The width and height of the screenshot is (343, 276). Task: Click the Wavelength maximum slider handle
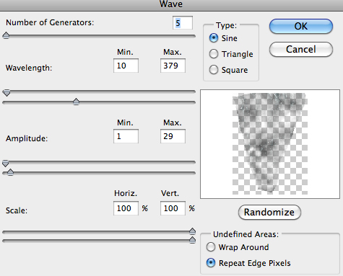click(x=76, y=102)
